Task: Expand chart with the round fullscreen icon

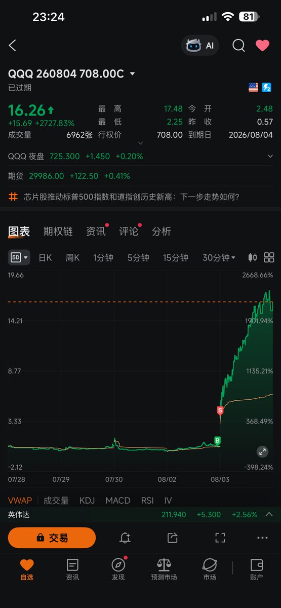Action: 262,451
